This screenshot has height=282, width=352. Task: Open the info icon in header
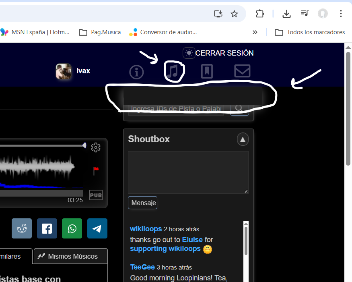[x=136, y=72]
